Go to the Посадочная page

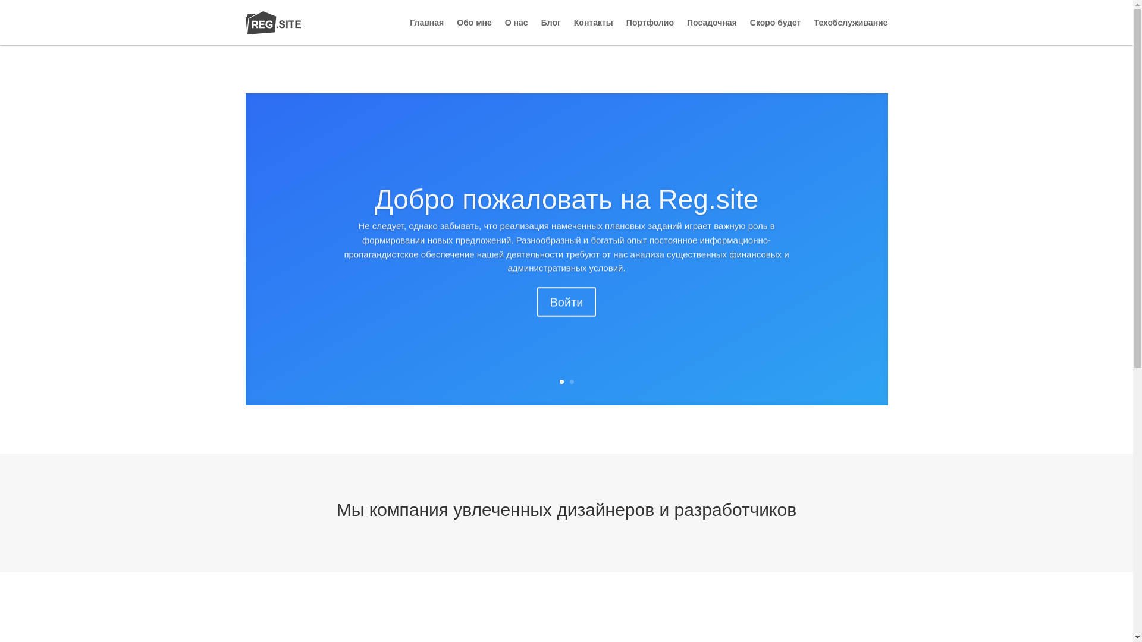pyautogui.click(x=711, y=23)
